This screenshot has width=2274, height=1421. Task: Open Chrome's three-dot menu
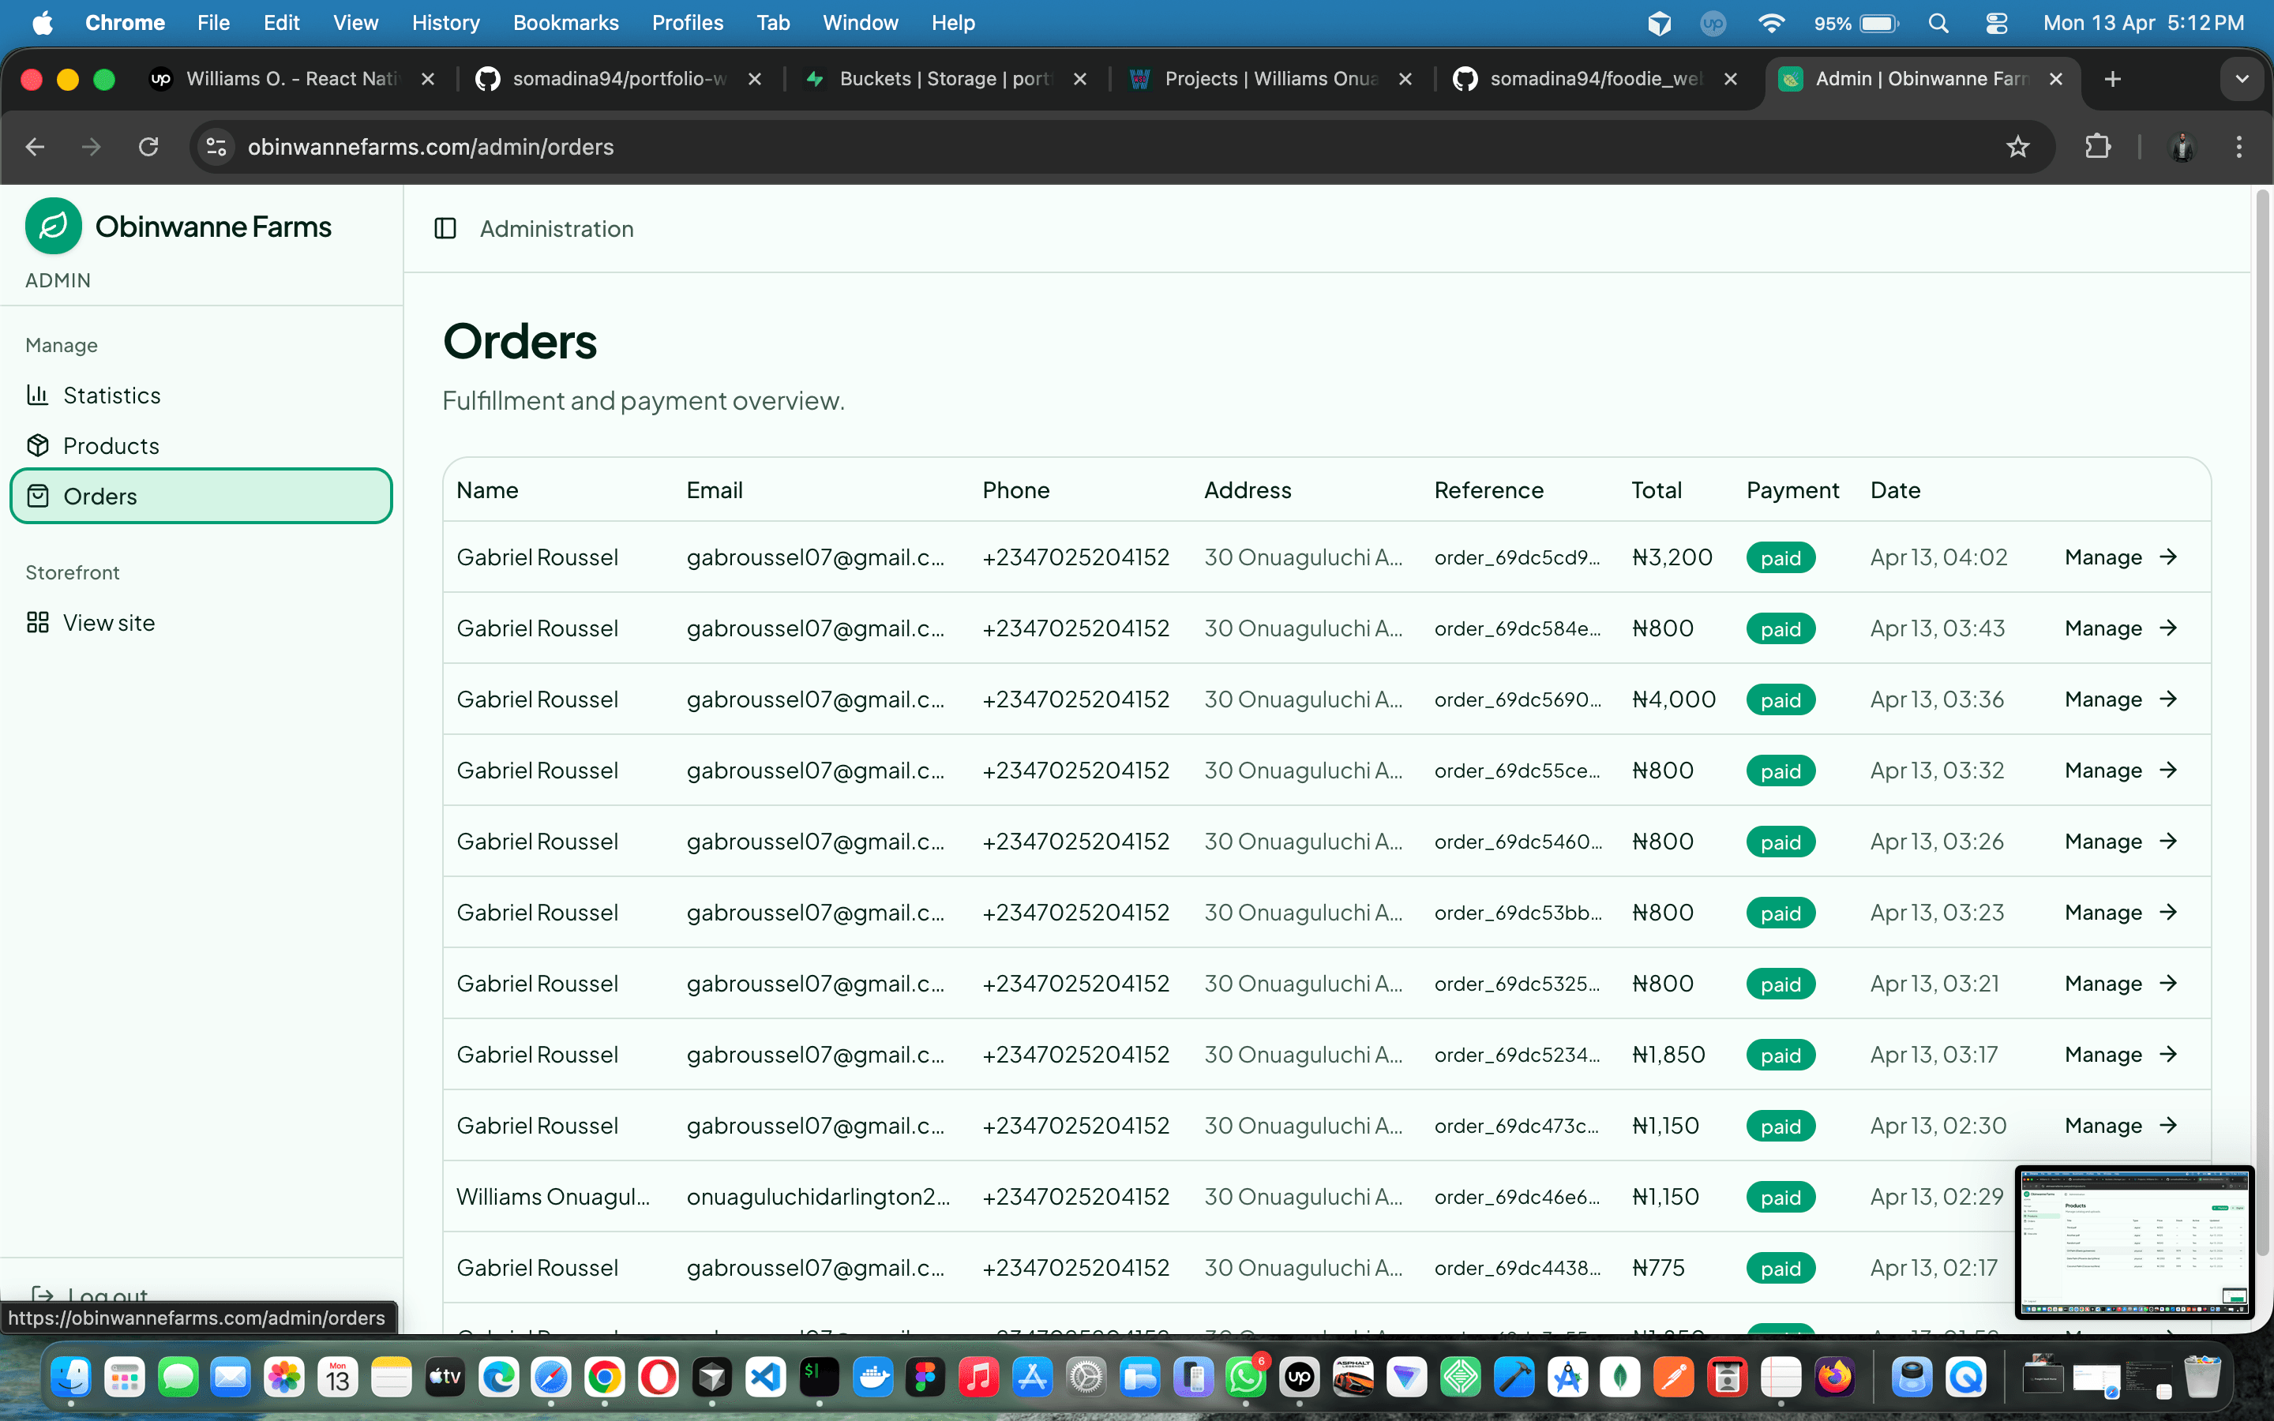click(x=2240, y=147)
